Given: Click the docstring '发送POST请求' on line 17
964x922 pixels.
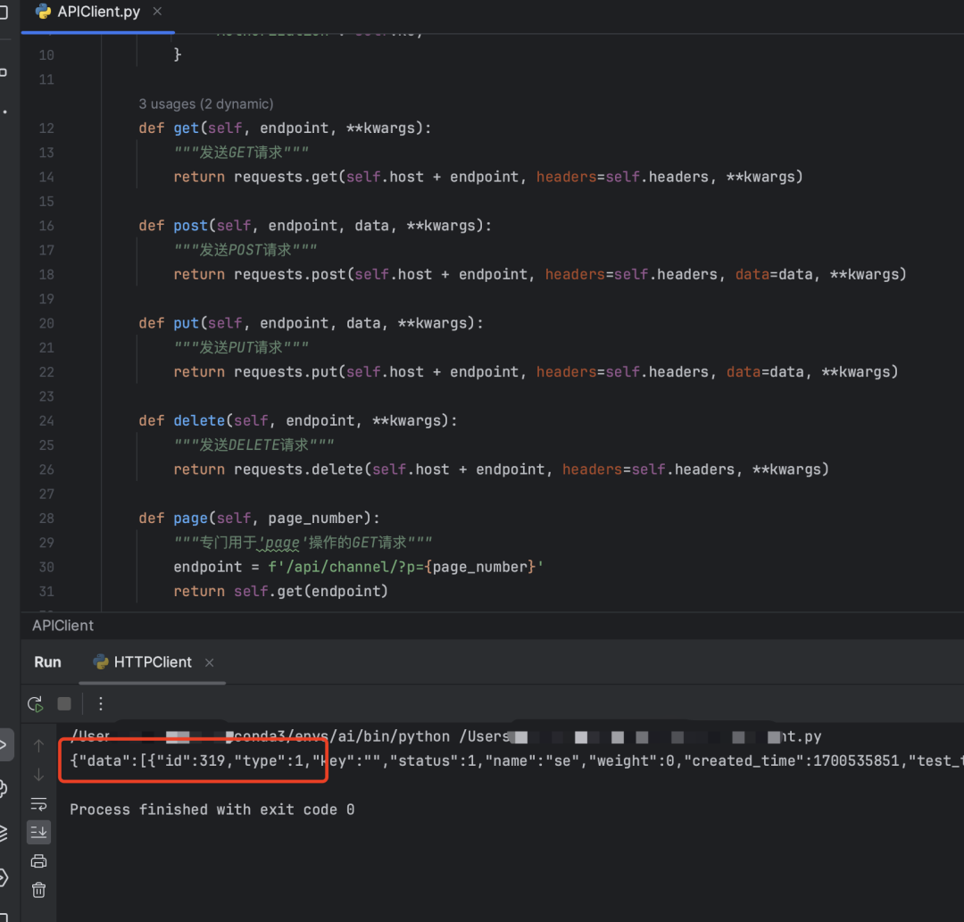Looking at the screenshot, I should click(245, 250).
